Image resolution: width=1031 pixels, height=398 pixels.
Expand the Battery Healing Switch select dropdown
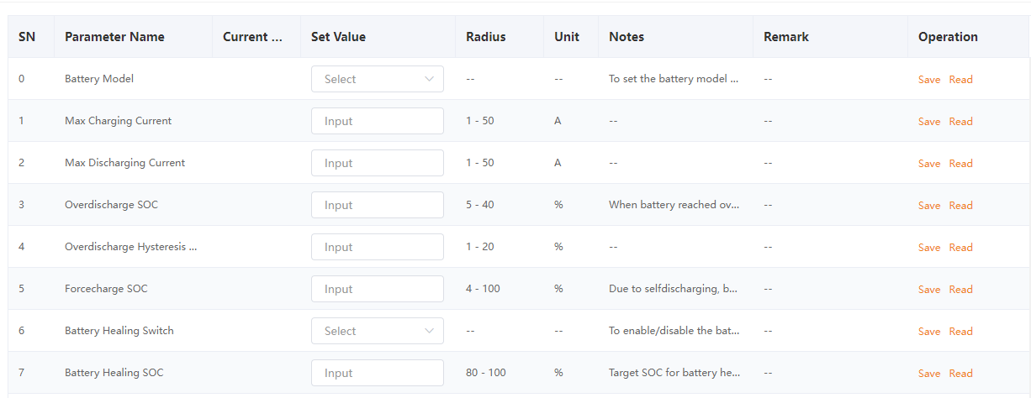click(377, 331)
